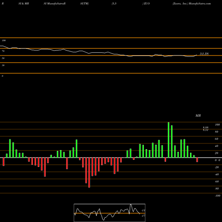Click the MR axis label 40
Viewport: 222px width, 222px height.
click(217, 146)
